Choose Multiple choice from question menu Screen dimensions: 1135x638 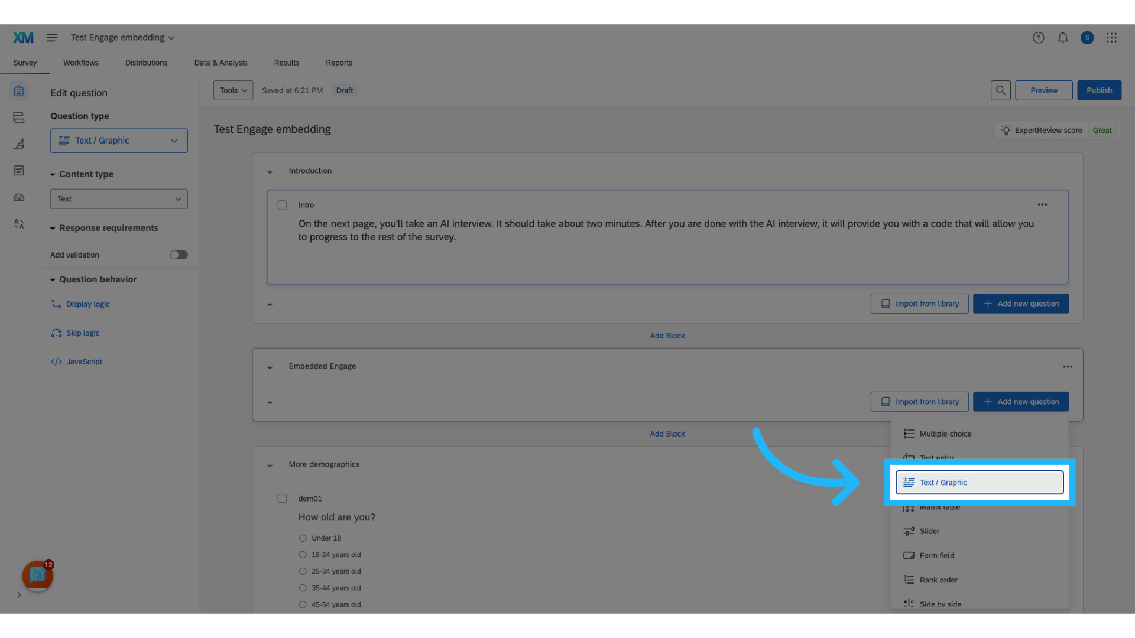click(x=980, y=434)
